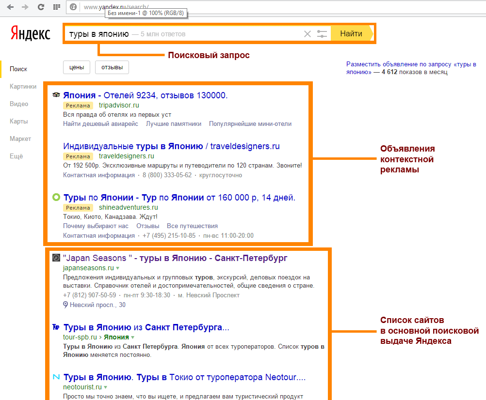The width and height of the screenshot is (486, 400).
Task: Open Разместить объявление по запросу link
Action: coord(411,68)
